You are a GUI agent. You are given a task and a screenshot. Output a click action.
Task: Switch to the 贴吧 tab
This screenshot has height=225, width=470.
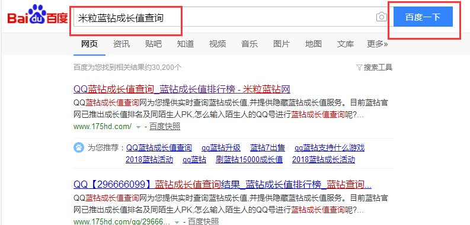[154, 44]
